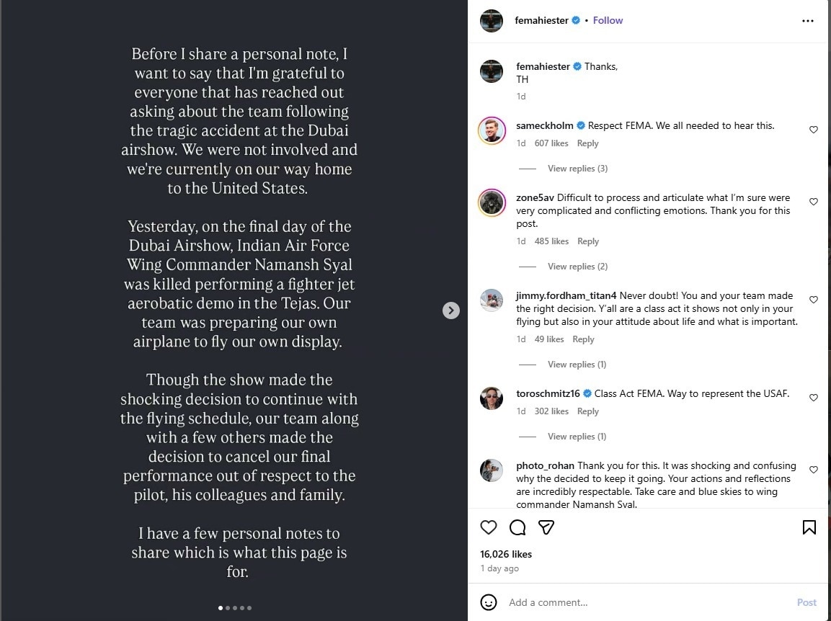Share the post with paper plane icon
This screenshot has width=831, height=621.
click(x=546, y=527)
